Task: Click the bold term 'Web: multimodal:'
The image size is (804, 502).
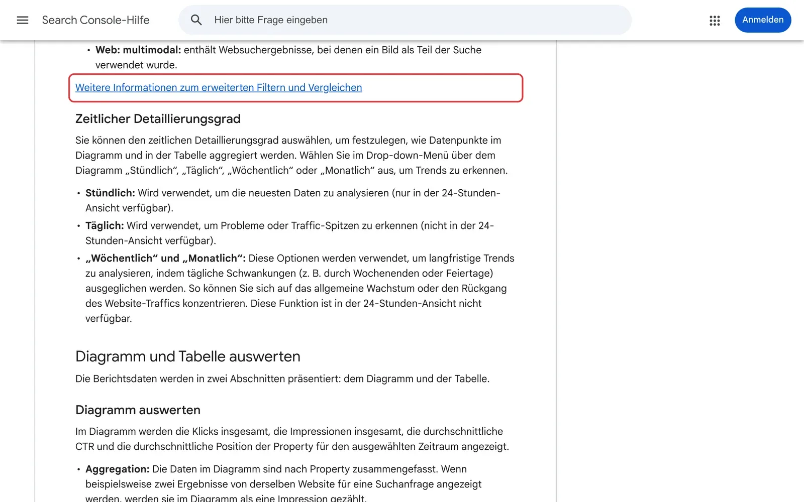Action: point(138,50)
